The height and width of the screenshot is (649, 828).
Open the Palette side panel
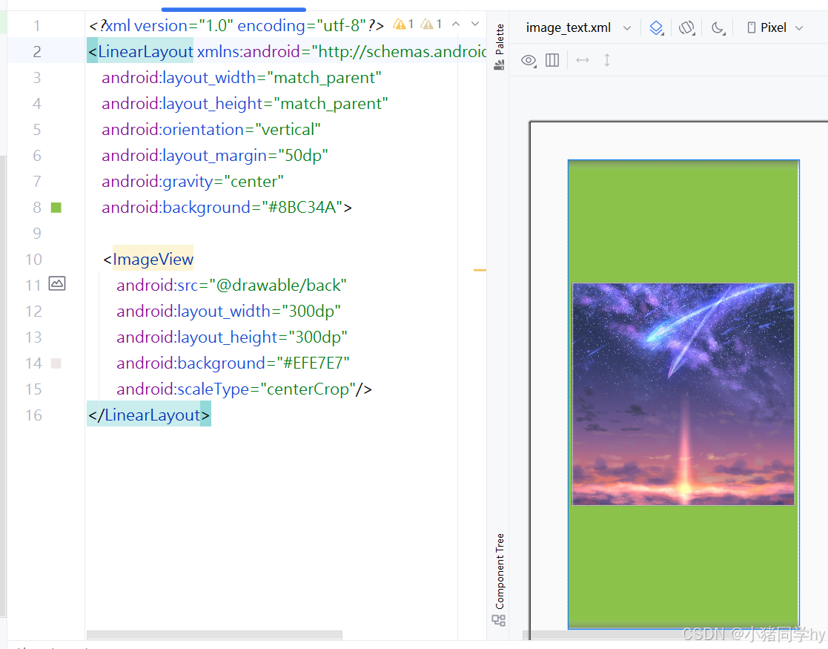(x=499, y=47)
